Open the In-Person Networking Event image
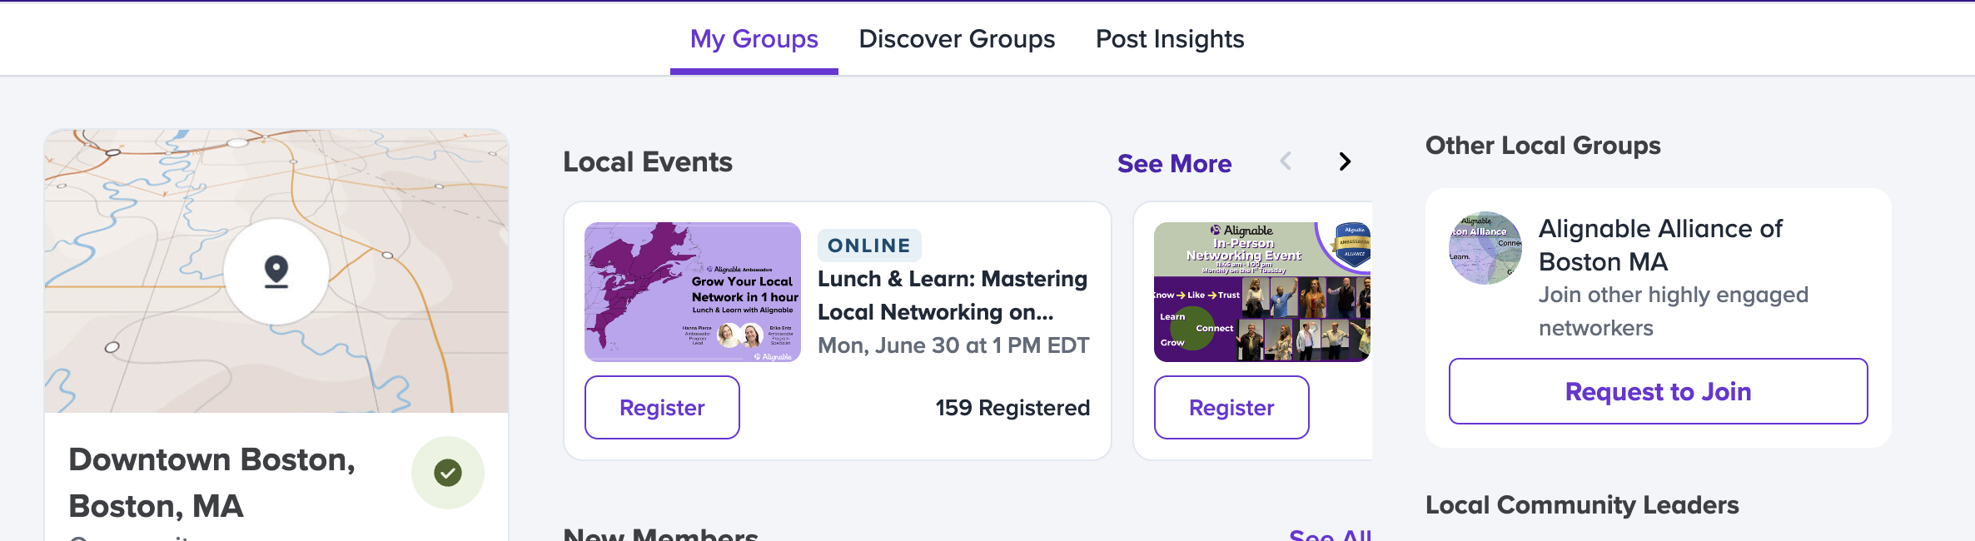This screenshot has width=1975, height=541. click(1262, 292)
